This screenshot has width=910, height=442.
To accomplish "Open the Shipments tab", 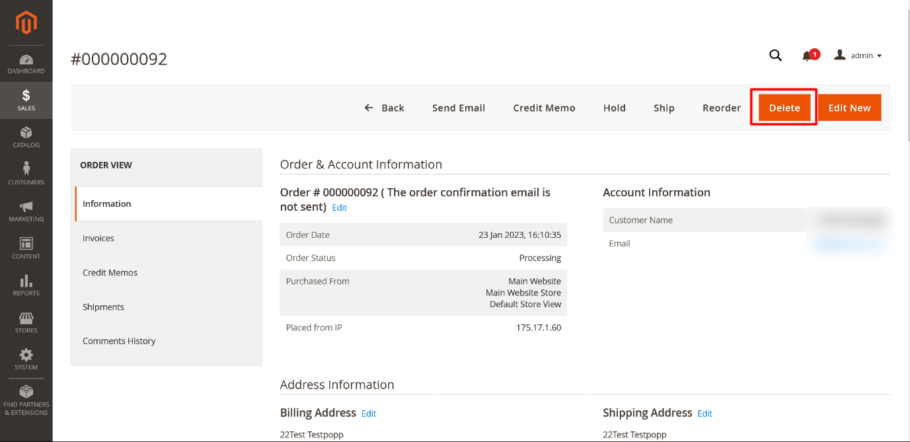I will click(x=103, y=307).
